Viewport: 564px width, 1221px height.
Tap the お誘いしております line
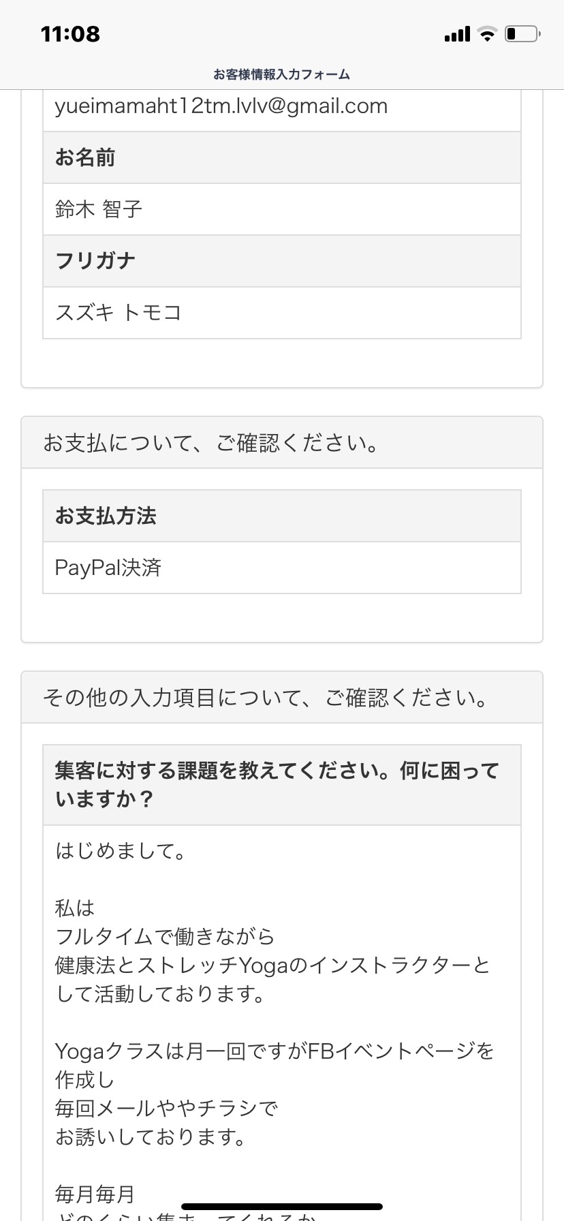click(151, 1137)
